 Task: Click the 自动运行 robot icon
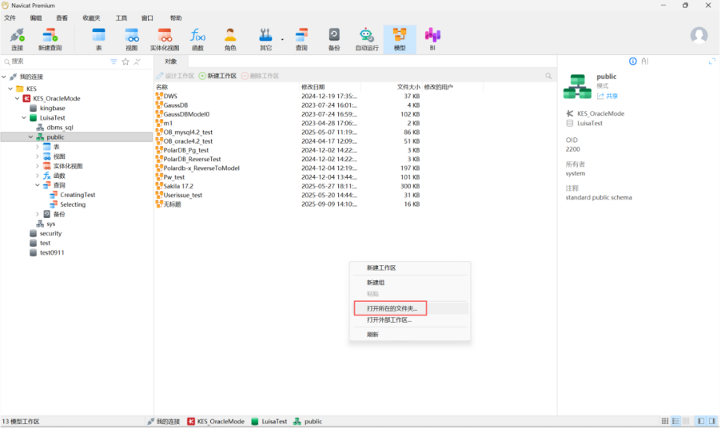coord(366,38)
